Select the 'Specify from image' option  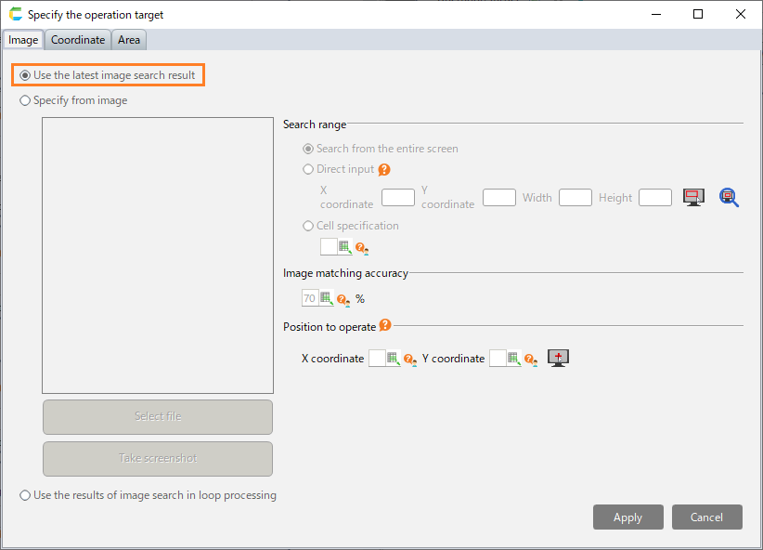(x=25, y=100)
